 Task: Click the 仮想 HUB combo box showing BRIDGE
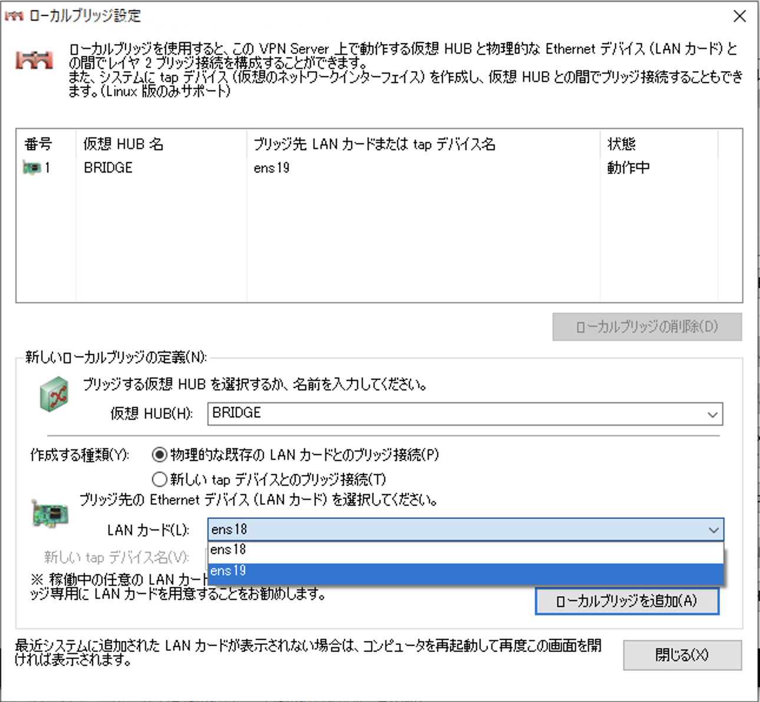[465, 414]
